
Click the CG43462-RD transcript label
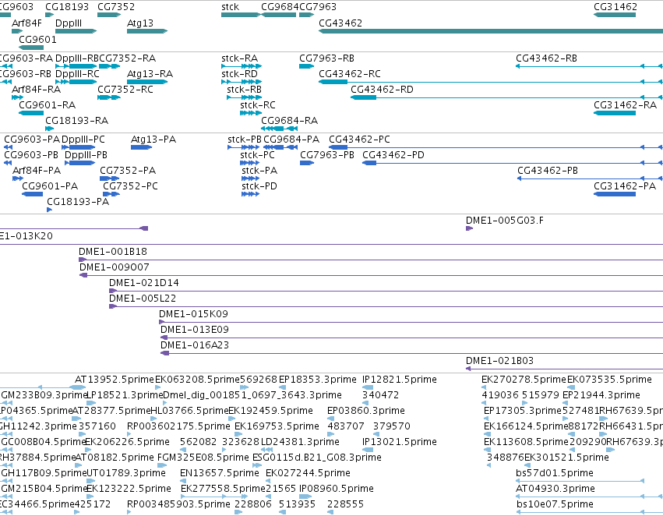[382, 90]
